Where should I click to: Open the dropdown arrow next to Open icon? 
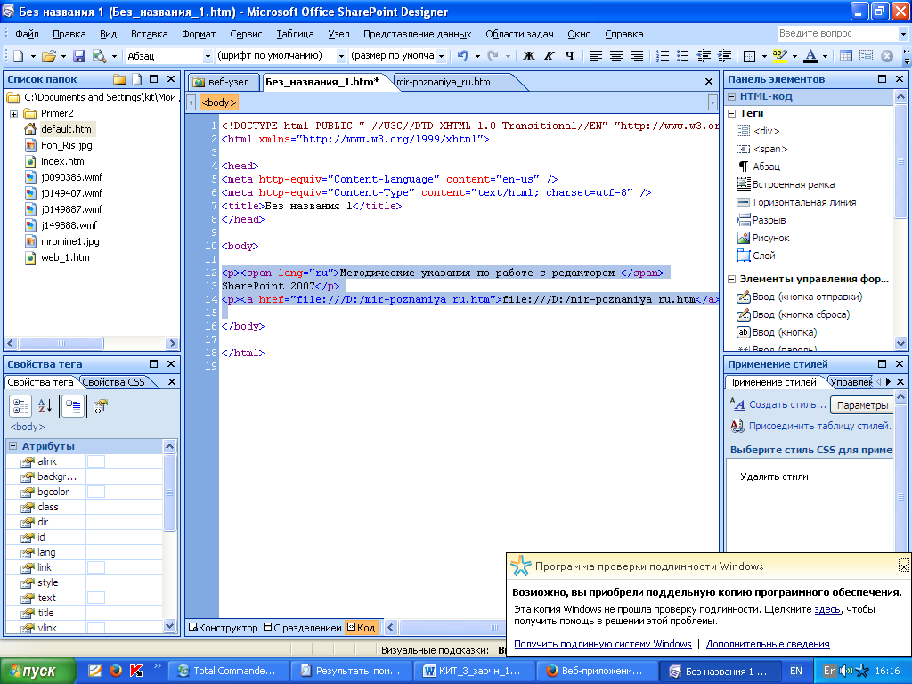coord(63,56)
